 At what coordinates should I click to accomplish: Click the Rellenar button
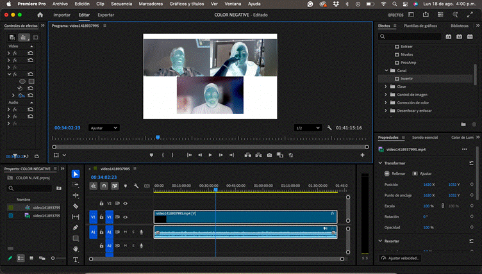pos(395,173)
